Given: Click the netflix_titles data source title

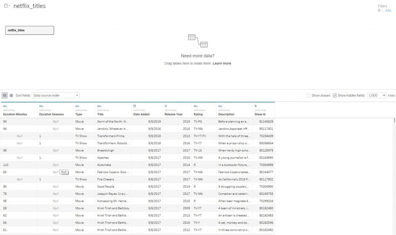Looking at the screenshot, I should point(29,6).
